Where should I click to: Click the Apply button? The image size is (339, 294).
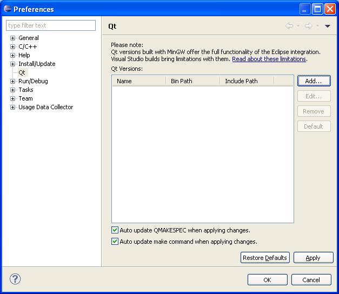[x=313, y=258]
